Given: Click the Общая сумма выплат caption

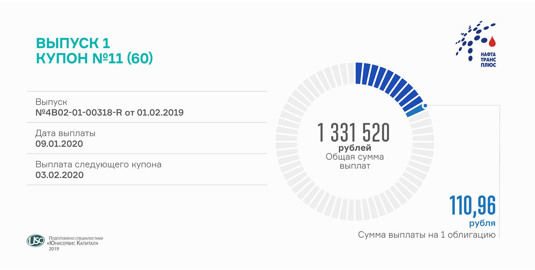Looking at the screenshot, I should (355, 161).
